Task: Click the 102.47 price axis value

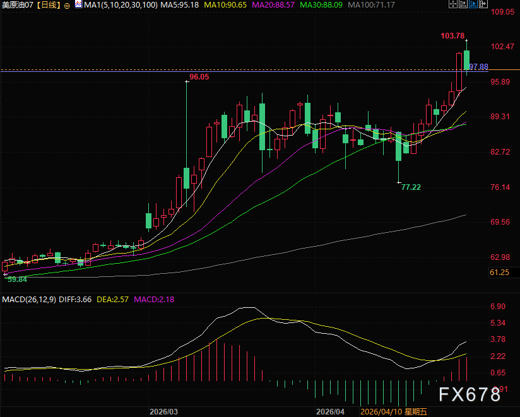Action: click(x=502, y=47)
